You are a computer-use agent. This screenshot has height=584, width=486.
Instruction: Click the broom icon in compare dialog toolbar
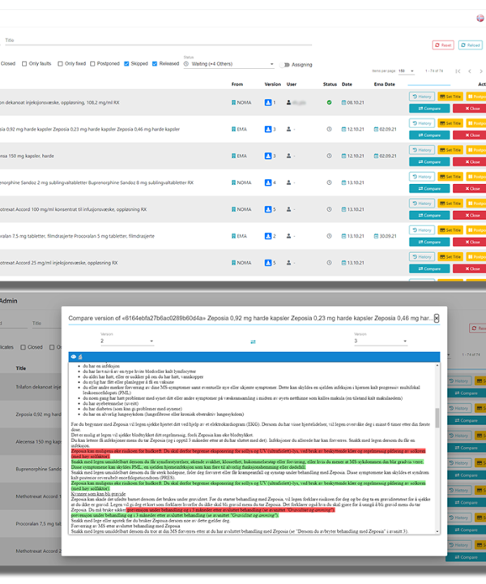pyautogui.click(x=80, y=357)
